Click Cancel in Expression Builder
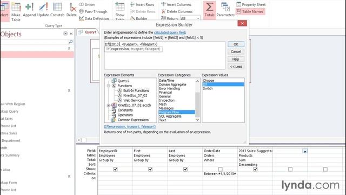The height and width of the screenshot is (195, 346). click(x=236, y=51)
